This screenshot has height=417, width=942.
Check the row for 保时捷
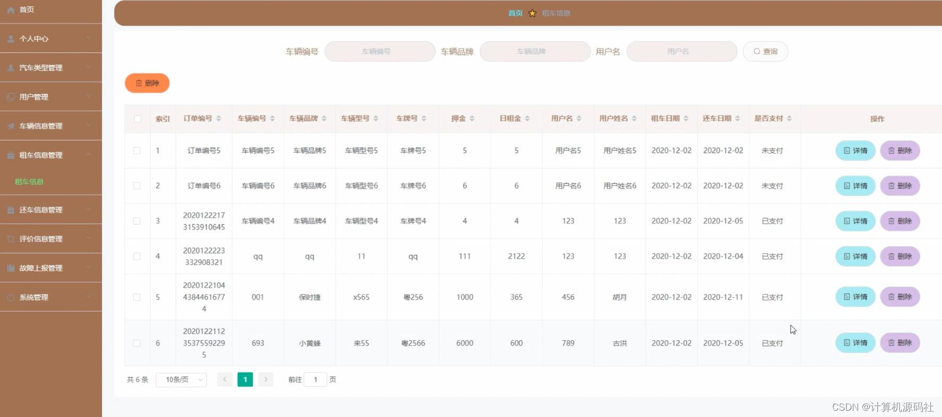click(137, 297)
